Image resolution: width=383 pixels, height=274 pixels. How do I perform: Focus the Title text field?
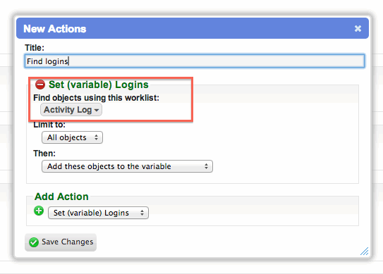click(195, 61)
